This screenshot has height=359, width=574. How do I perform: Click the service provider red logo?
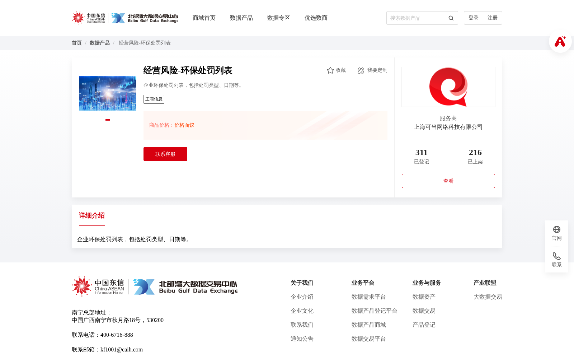point(448,87)
